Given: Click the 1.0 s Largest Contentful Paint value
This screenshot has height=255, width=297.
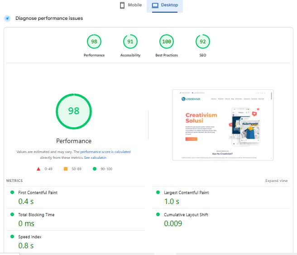Looking at the screenshot, I should pyautogui.click(x=172, y=201).
